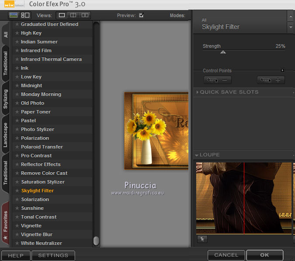The width and height of the screenshot is (295, 261).
Task: Favorite star for Low Key
Action: pyautogui.click(x=17, y=77)
